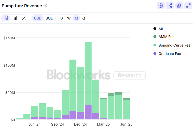Toggle the All series legend item
Screen dimensions: 193x129
(158, 29)
